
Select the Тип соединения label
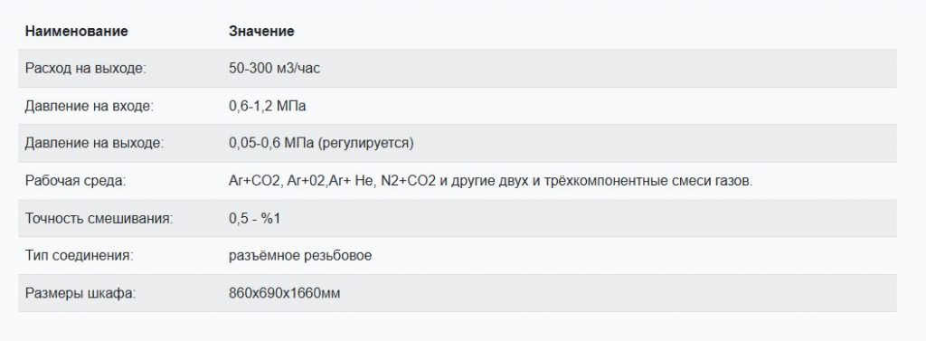pyautogui.click(x=80, y=256)
